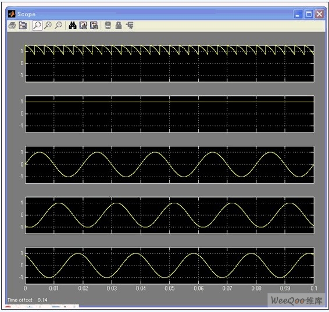The image size is (329, 312).
Task: Select the Zoom magnifier tool
Action: coord(37,26)
